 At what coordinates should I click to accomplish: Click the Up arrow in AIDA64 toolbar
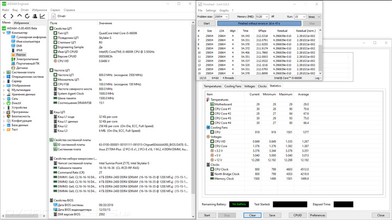point(20,16)
